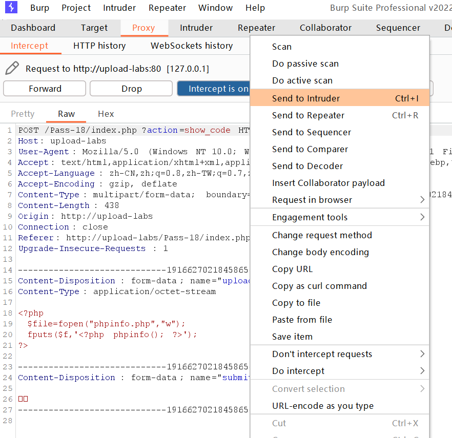The height and width of the screenshot is (438, 452).
Task: Select Send to Sequencer
Action: coord(340,132)
